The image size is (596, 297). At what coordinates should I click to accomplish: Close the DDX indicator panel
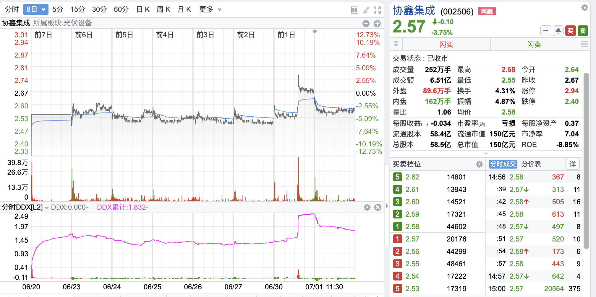378,207
